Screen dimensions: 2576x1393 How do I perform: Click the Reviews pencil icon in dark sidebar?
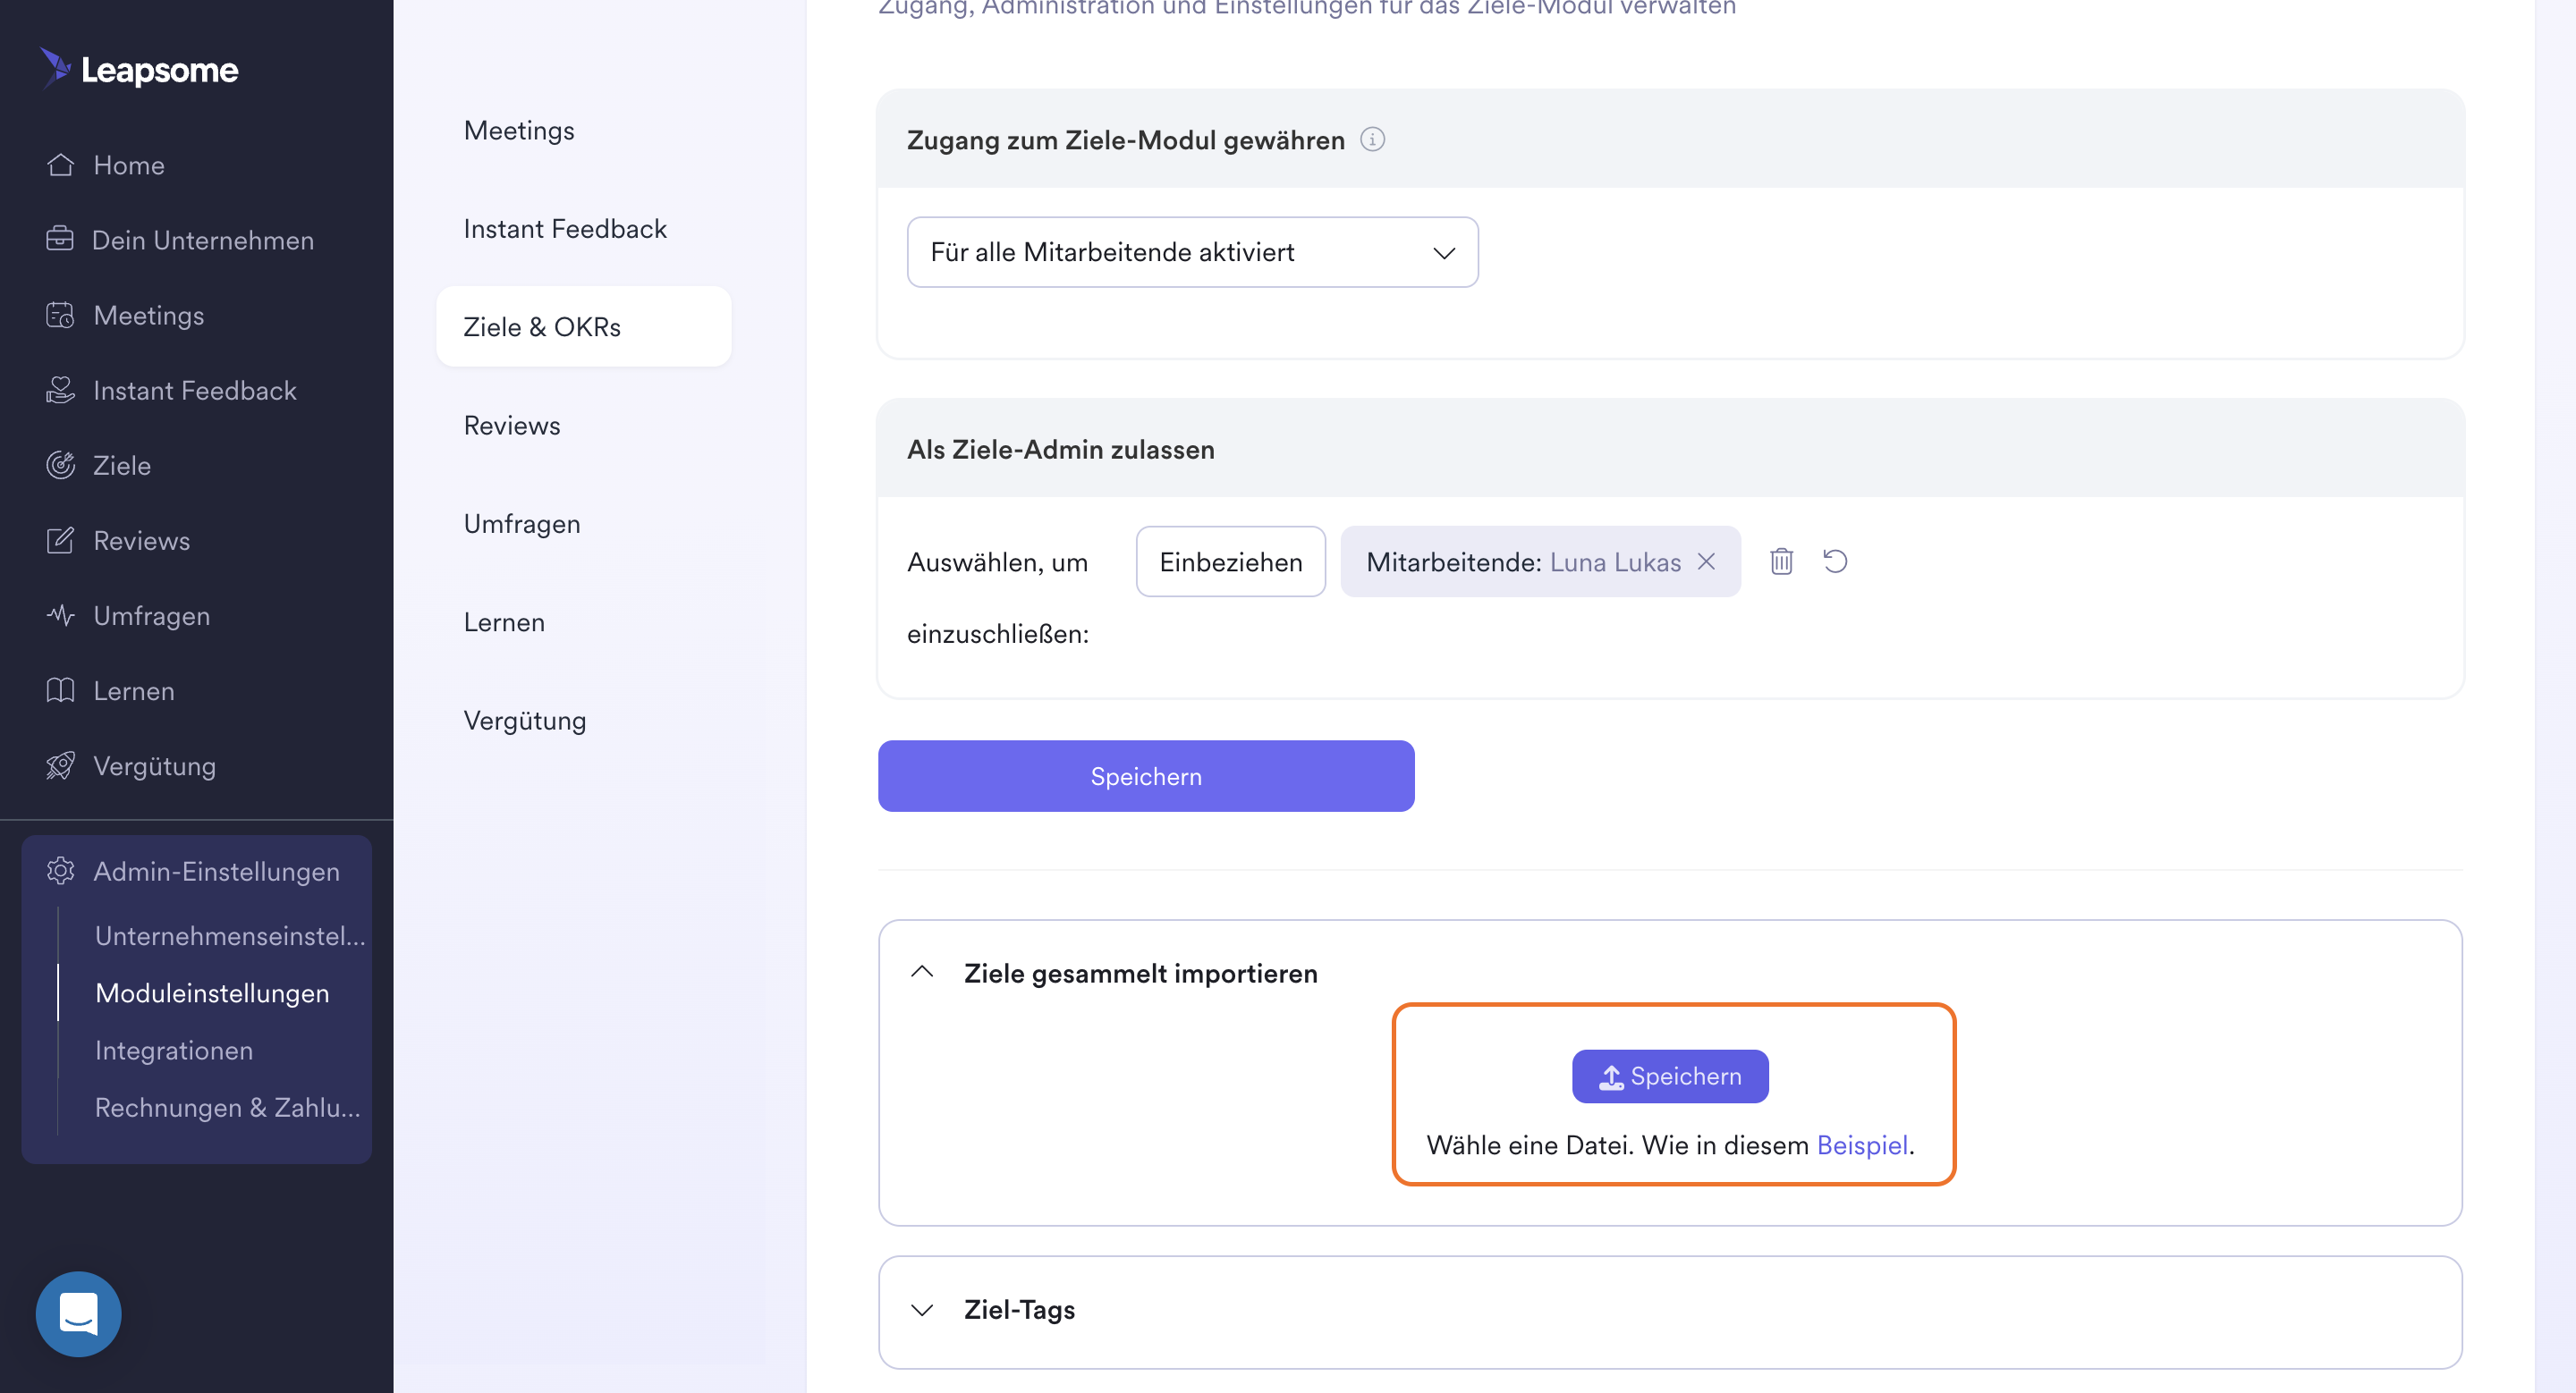click(60, 540)
